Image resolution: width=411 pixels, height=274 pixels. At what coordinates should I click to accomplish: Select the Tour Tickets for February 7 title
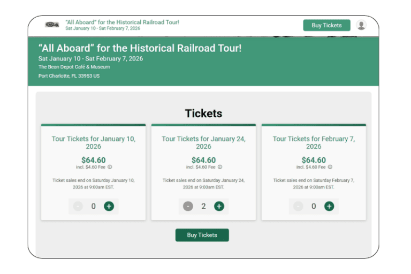314,142
